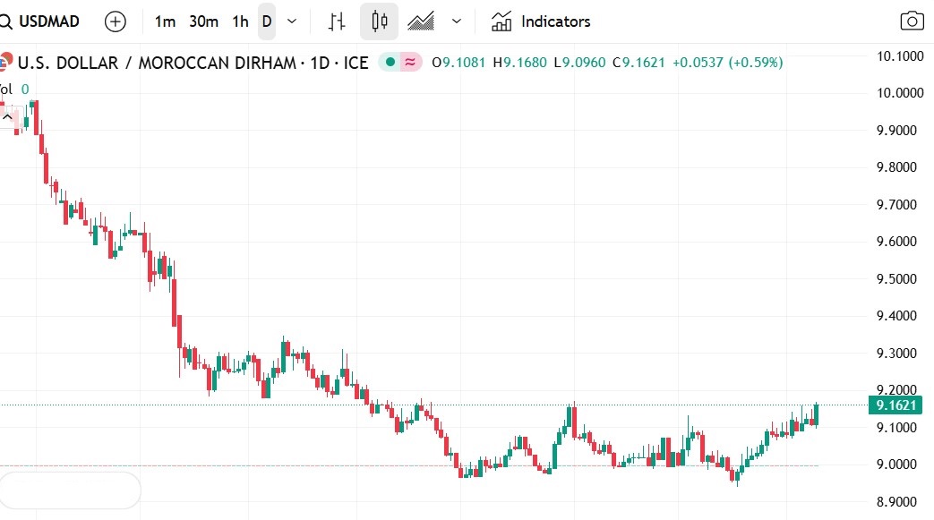The width and height of the screenshot is (934, 520).
Task: Select the D daily interval
Action: click(267, 21)
